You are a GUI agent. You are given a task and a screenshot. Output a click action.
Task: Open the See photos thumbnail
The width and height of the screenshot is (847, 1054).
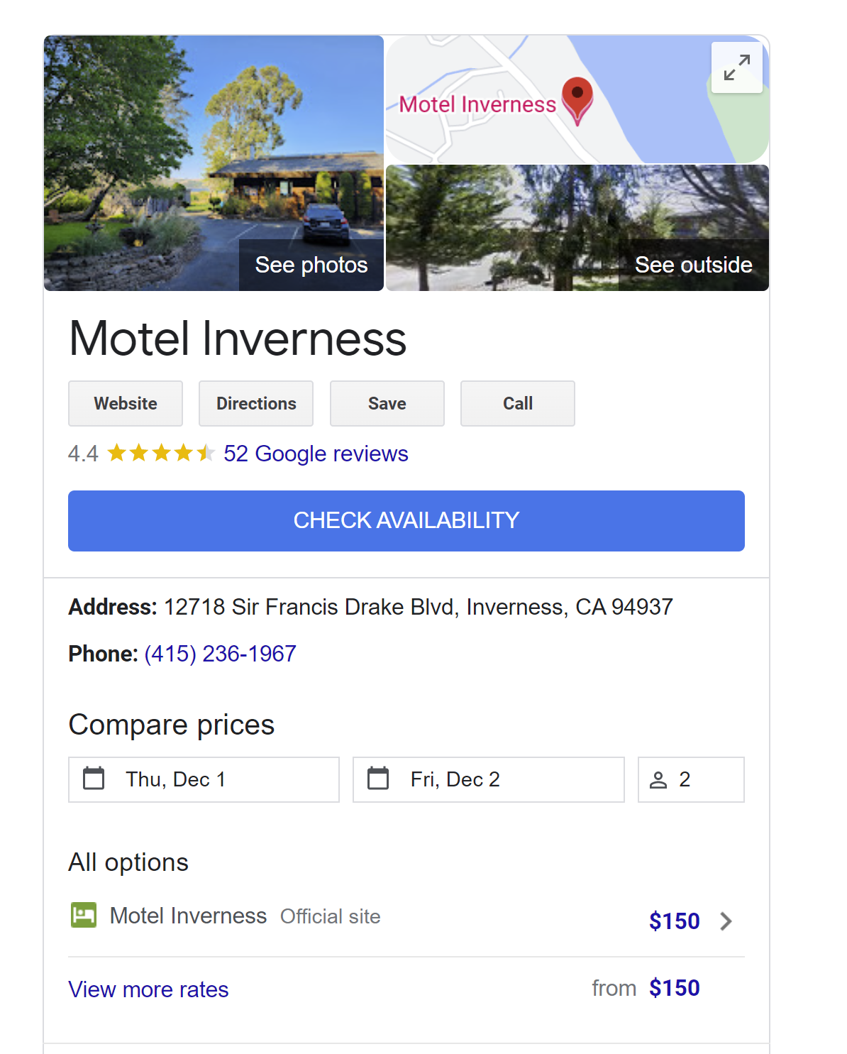[x=311, y=265]
